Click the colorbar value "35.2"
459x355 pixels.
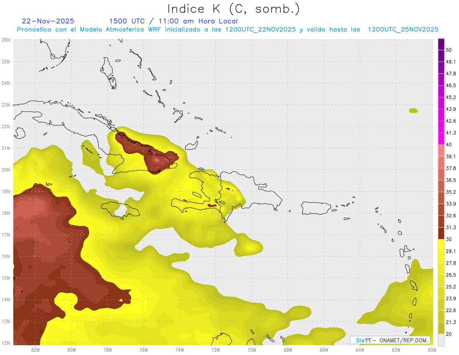pos(451,192)
